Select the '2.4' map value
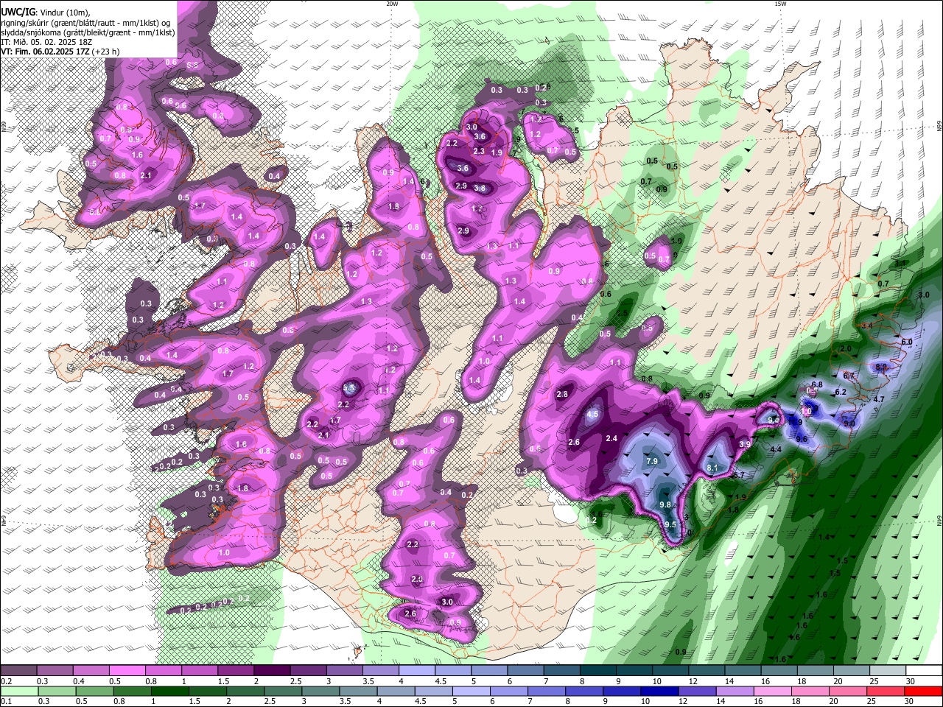This screenshot has width=943, height=707. 611,438
